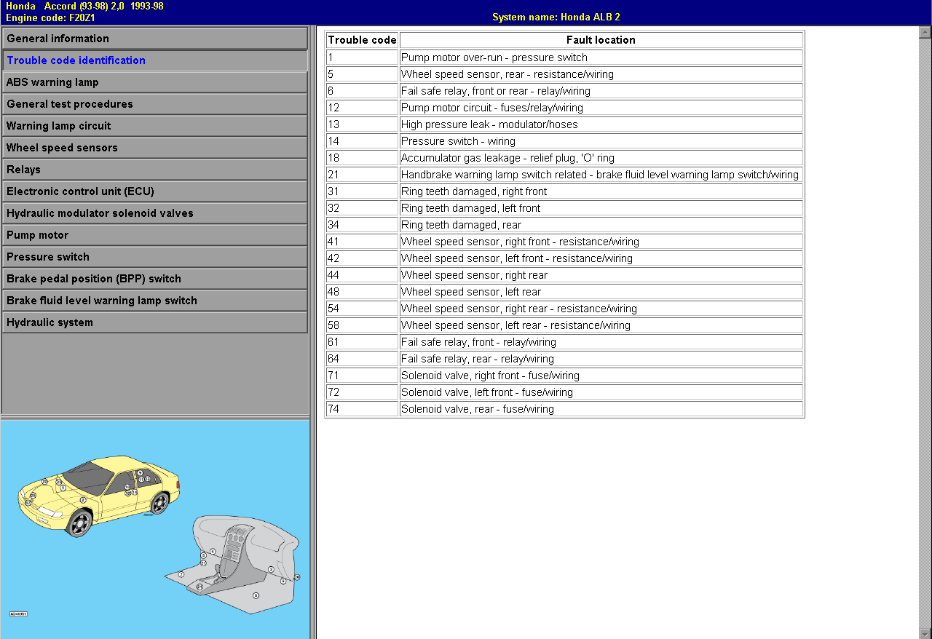This screenshot has height=639, width=932.
Task: Click the Fault location column header
Action: 601,40
